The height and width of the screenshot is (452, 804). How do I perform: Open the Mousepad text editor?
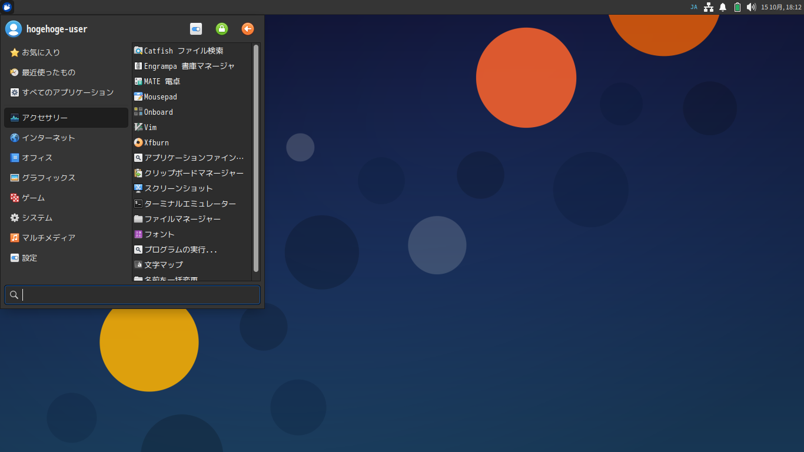(x=160, y=97)
